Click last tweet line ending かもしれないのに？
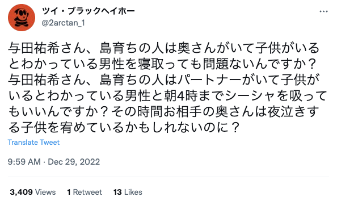337x205 pixels. point(124,128)
